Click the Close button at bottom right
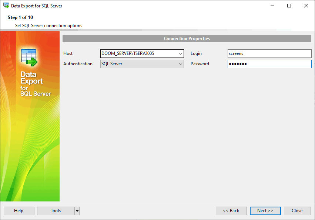 tap(297, 211)
